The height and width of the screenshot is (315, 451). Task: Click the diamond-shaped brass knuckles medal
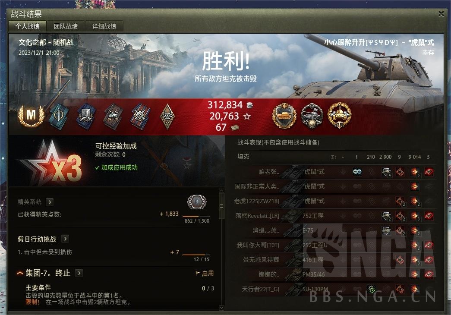pos(167,116)
